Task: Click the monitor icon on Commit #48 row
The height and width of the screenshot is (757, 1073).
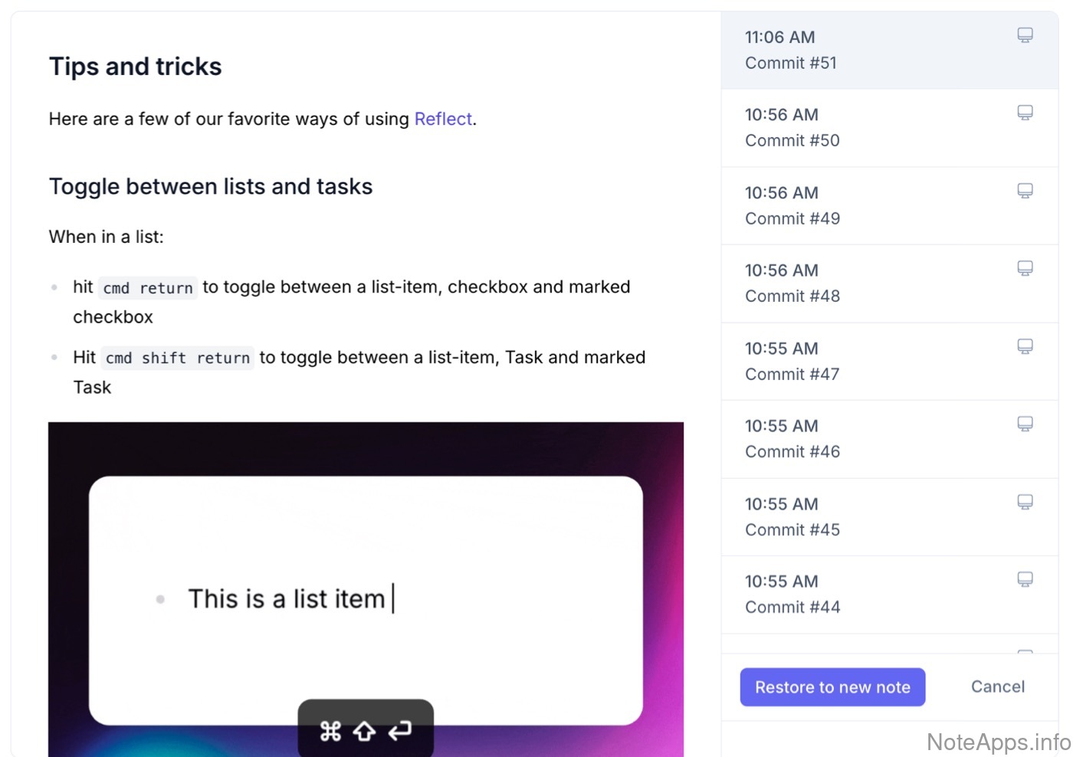Action: click(1025, 268)
